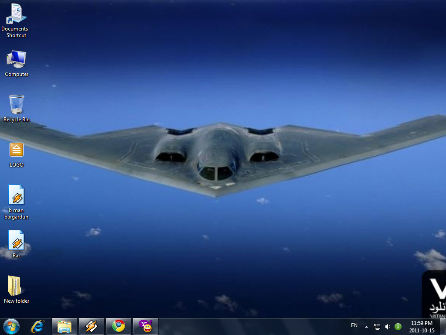Click the green info tray icon
This screenshot has height=335, width=446.
(x=398, y=326)
